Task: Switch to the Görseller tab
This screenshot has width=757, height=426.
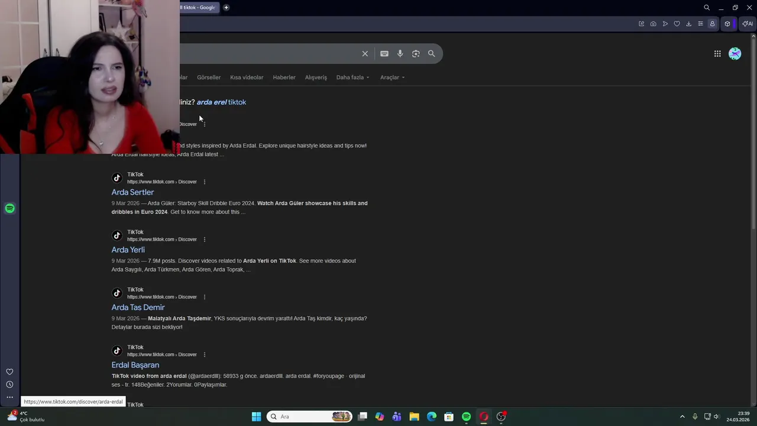Action: pyautogui.click(x=209, y=78)
